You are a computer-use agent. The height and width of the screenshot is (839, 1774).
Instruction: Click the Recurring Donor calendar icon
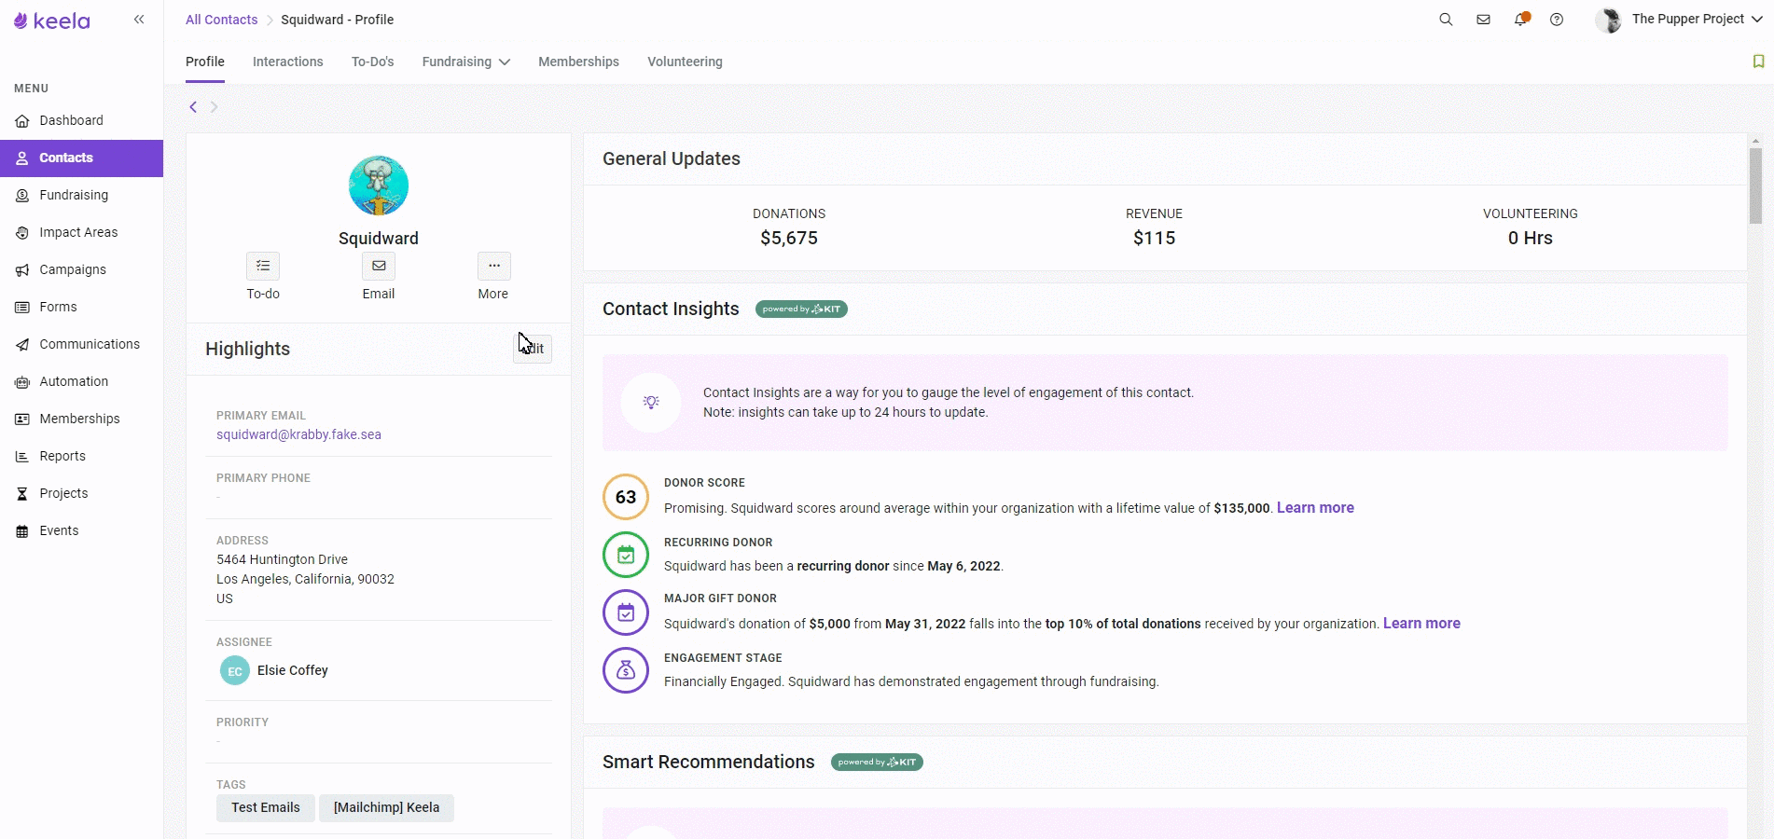[626, 555]
